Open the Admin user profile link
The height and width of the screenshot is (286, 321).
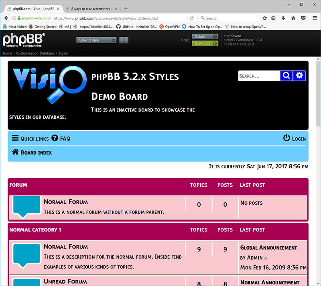(x=255, y=258)
